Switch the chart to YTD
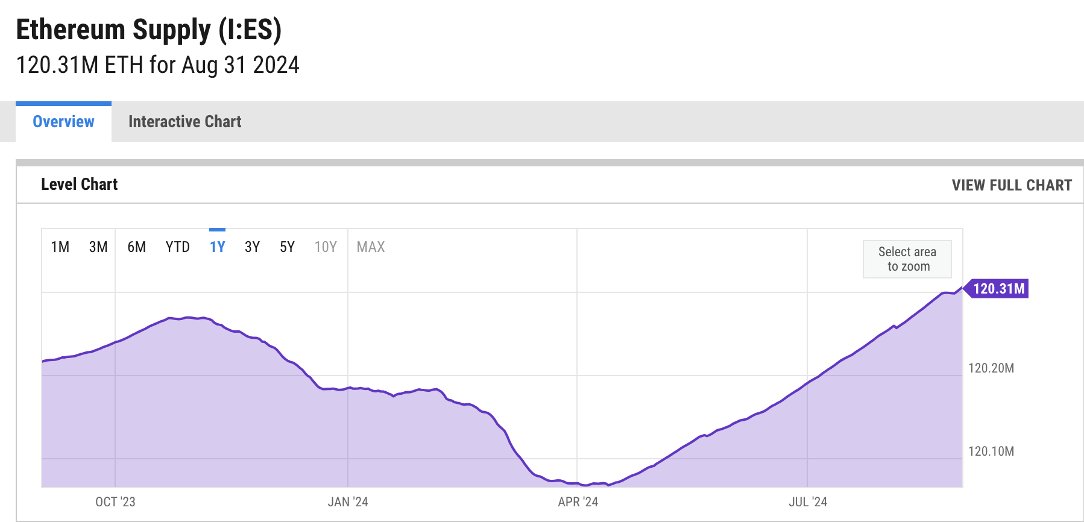The image size is (1084, 522). [178, 247]
